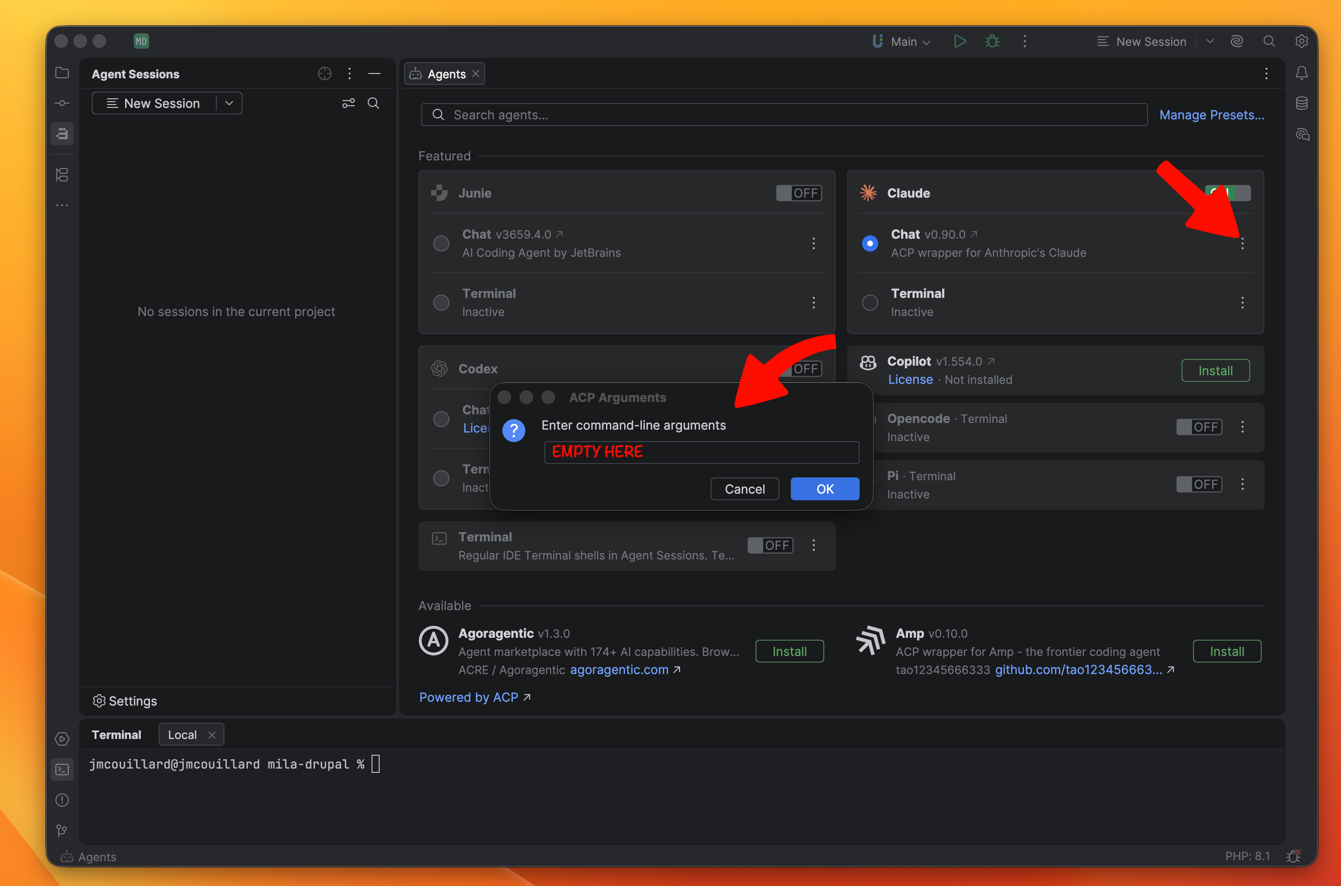The height and width of the screenshot is (886, 1341).
Task: Click the locate crosshair icon in Agent Sessions
Action: pyautogui.click(x=324, y=74)
